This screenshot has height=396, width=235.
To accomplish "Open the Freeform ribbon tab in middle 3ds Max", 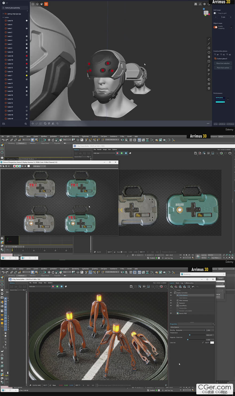I will coord(21,143).
